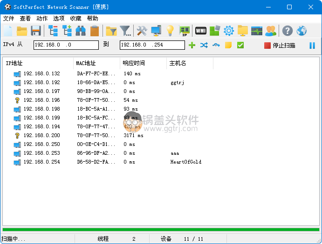The width and height of the screenshot is (322, 244).
Task: Open advanced filter funnel icon
Action: click(125, 31)
